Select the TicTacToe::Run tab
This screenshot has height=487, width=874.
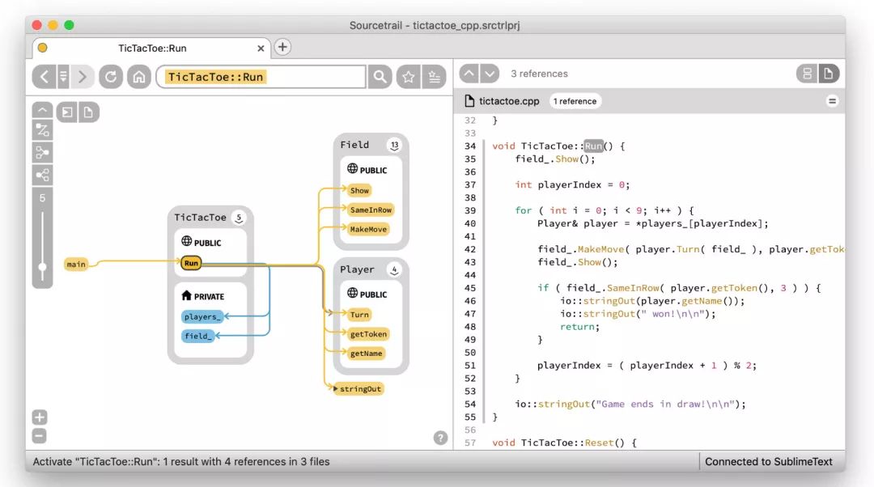click(151, 48)
